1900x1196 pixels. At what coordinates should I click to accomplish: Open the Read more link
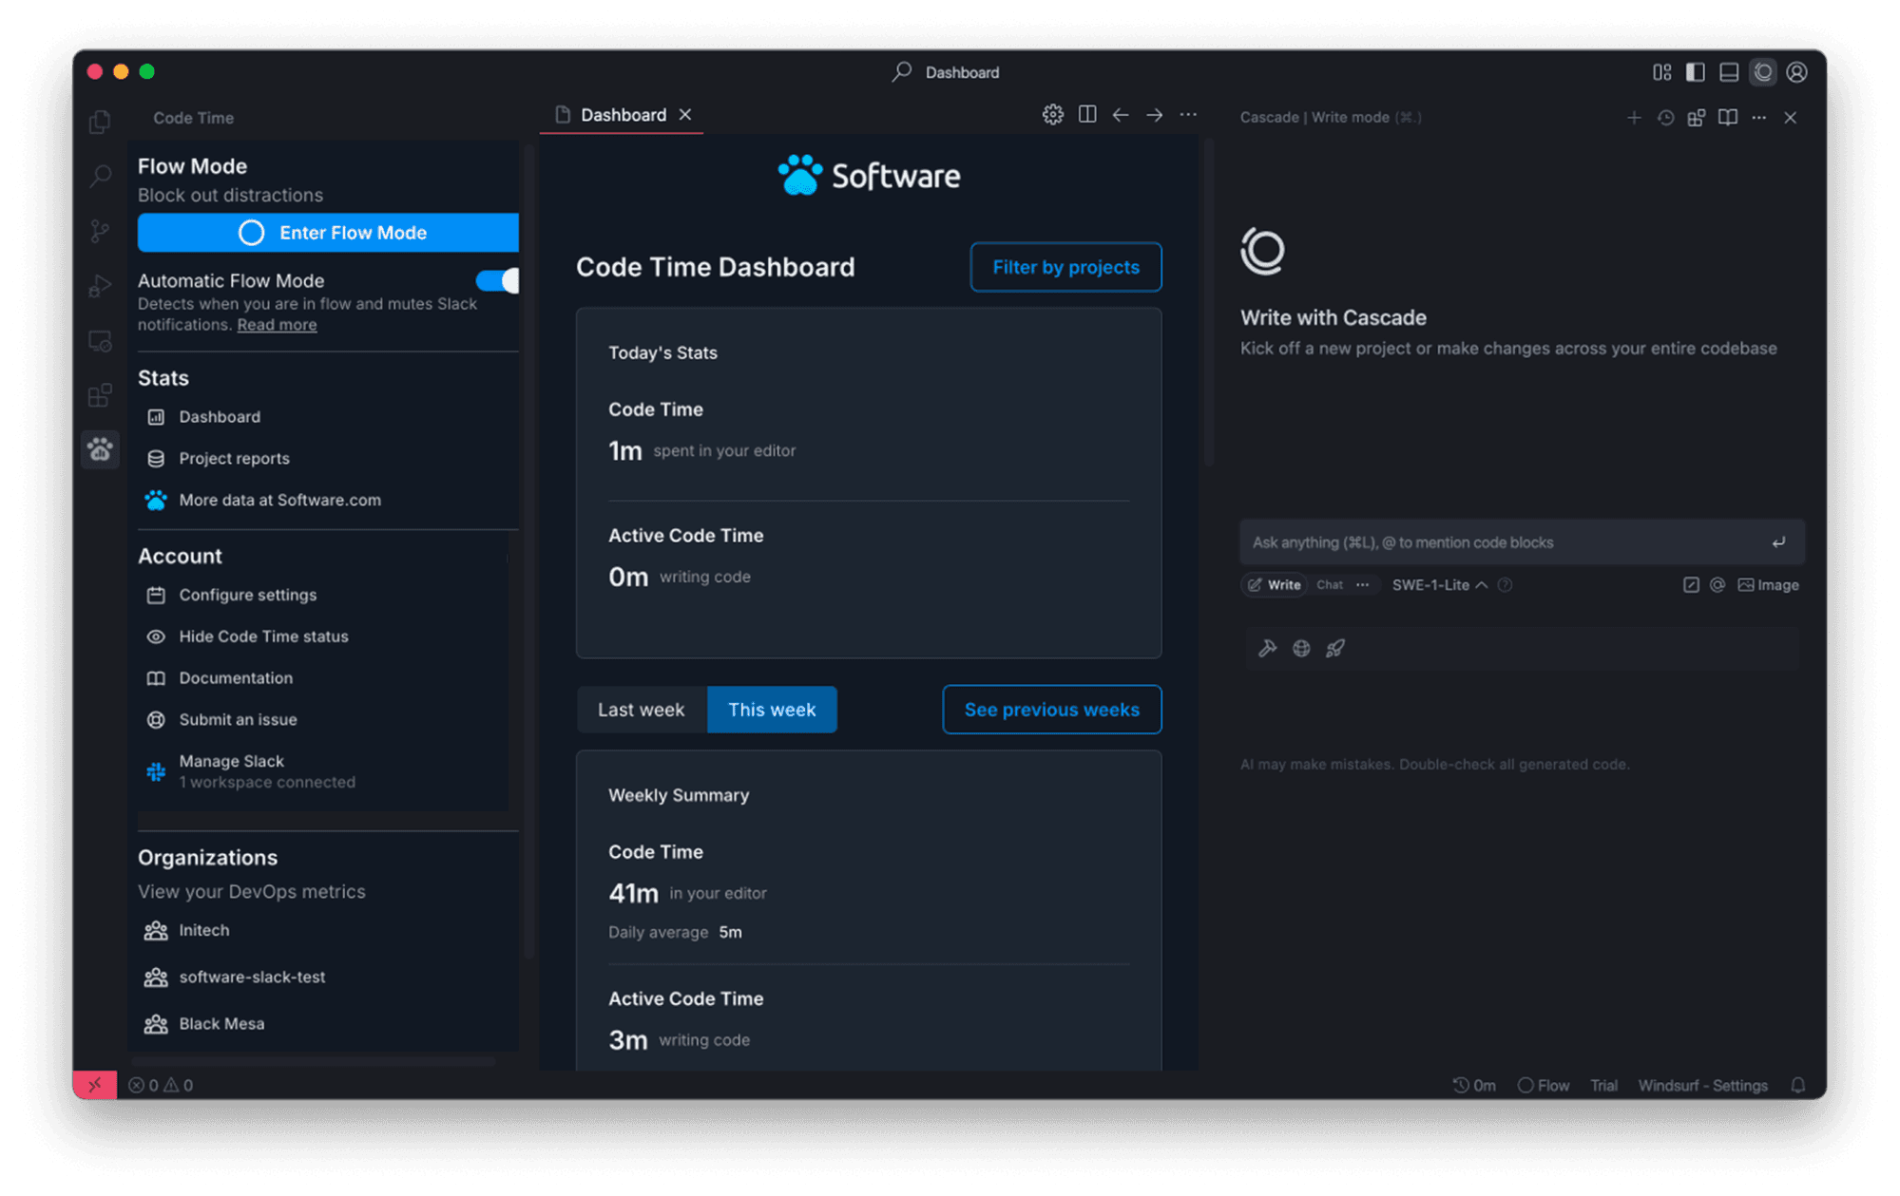(277, 325)
